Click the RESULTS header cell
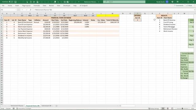Screen dimensions: 196x110 [x=164, y=16]
